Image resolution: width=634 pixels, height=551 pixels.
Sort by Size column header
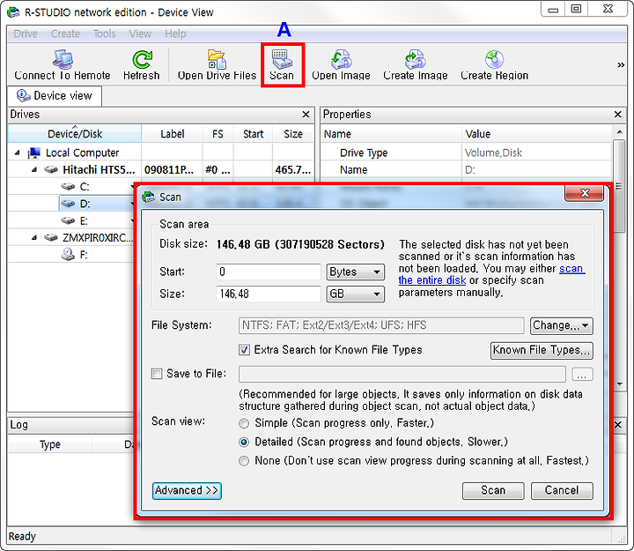[293, 134]
